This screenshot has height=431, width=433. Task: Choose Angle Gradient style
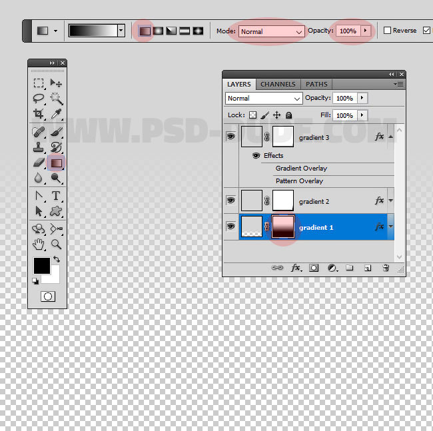171,31
